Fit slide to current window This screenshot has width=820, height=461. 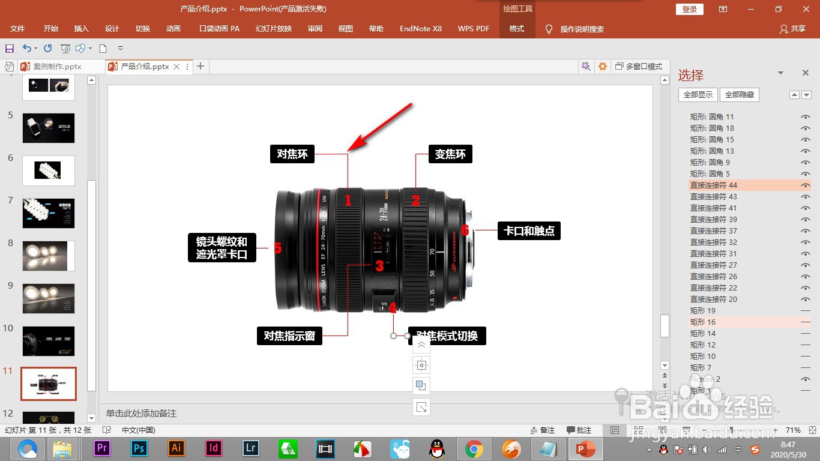[811, 430]
